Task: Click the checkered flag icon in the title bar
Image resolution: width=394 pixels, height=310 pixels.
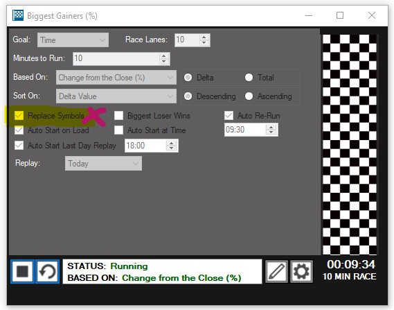Action: point(18,15)
